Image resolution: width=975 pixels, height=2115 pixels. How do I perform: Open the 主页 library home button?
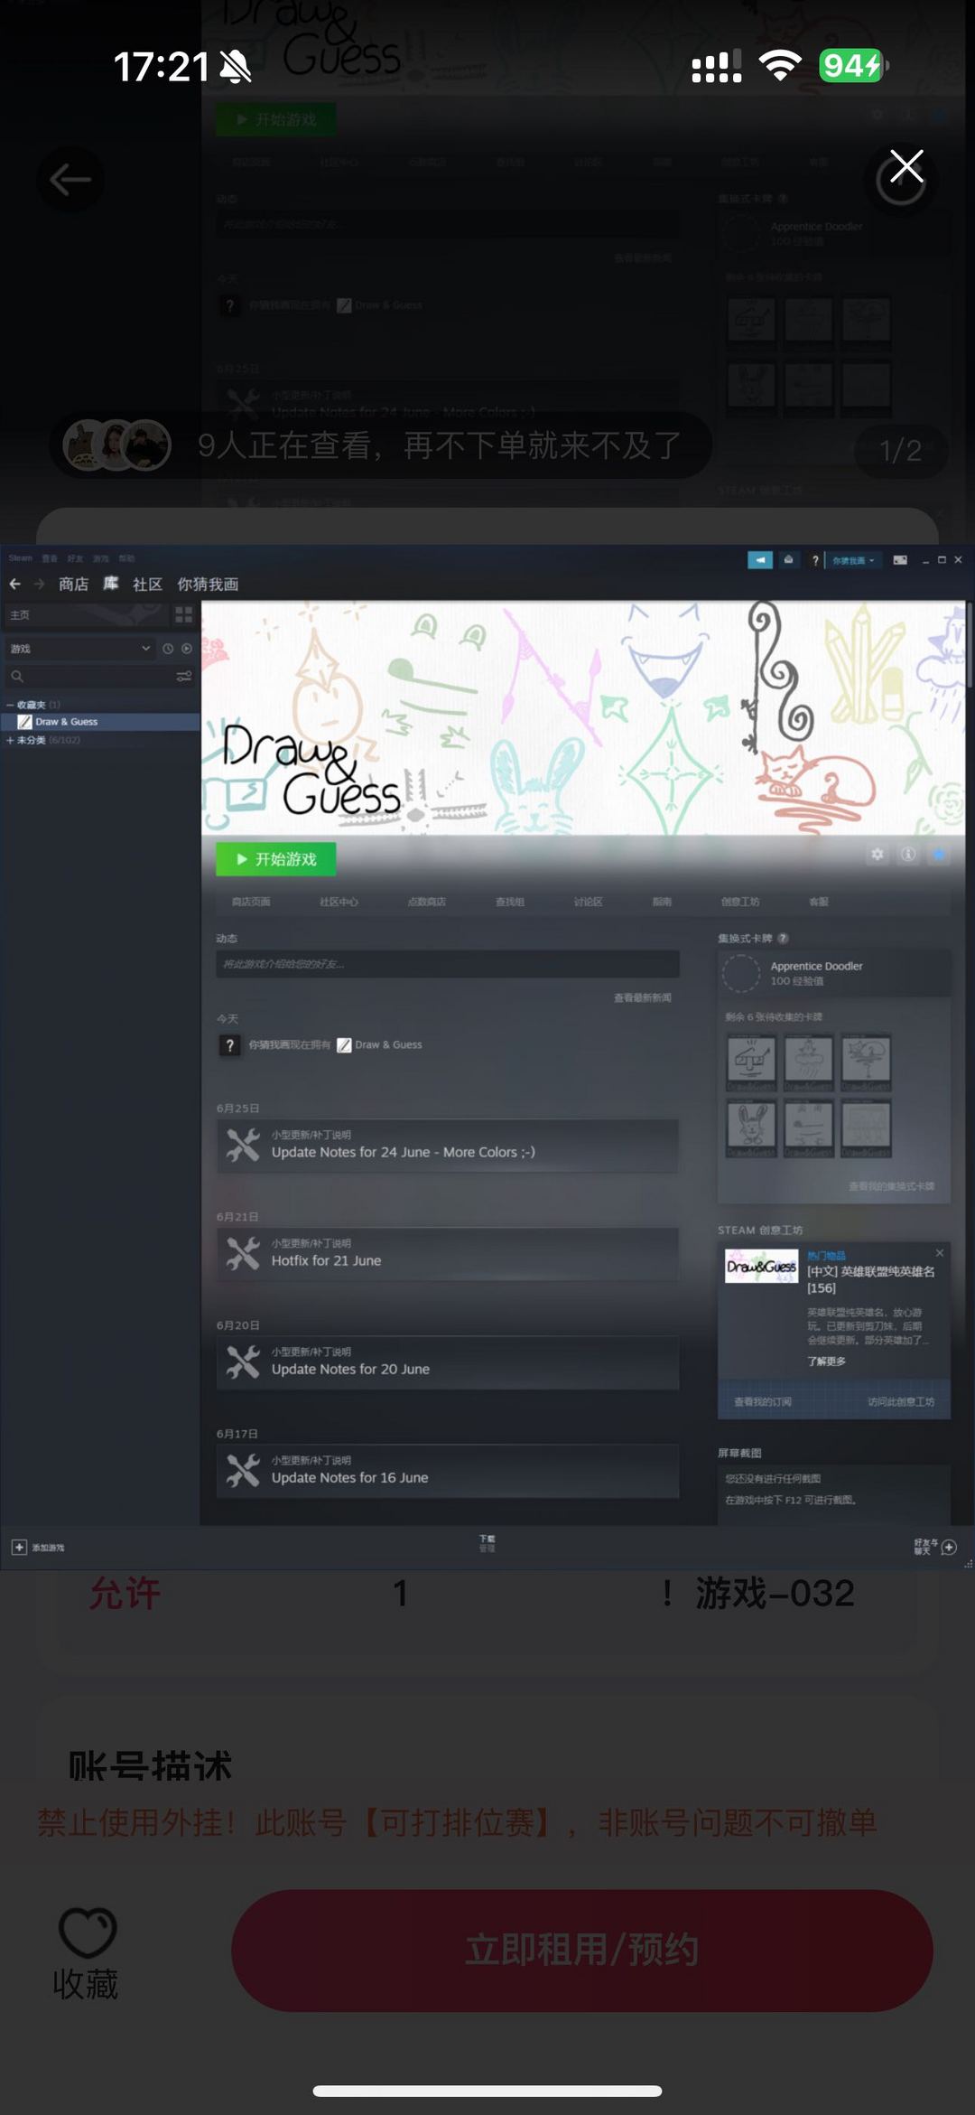[87, 615]
